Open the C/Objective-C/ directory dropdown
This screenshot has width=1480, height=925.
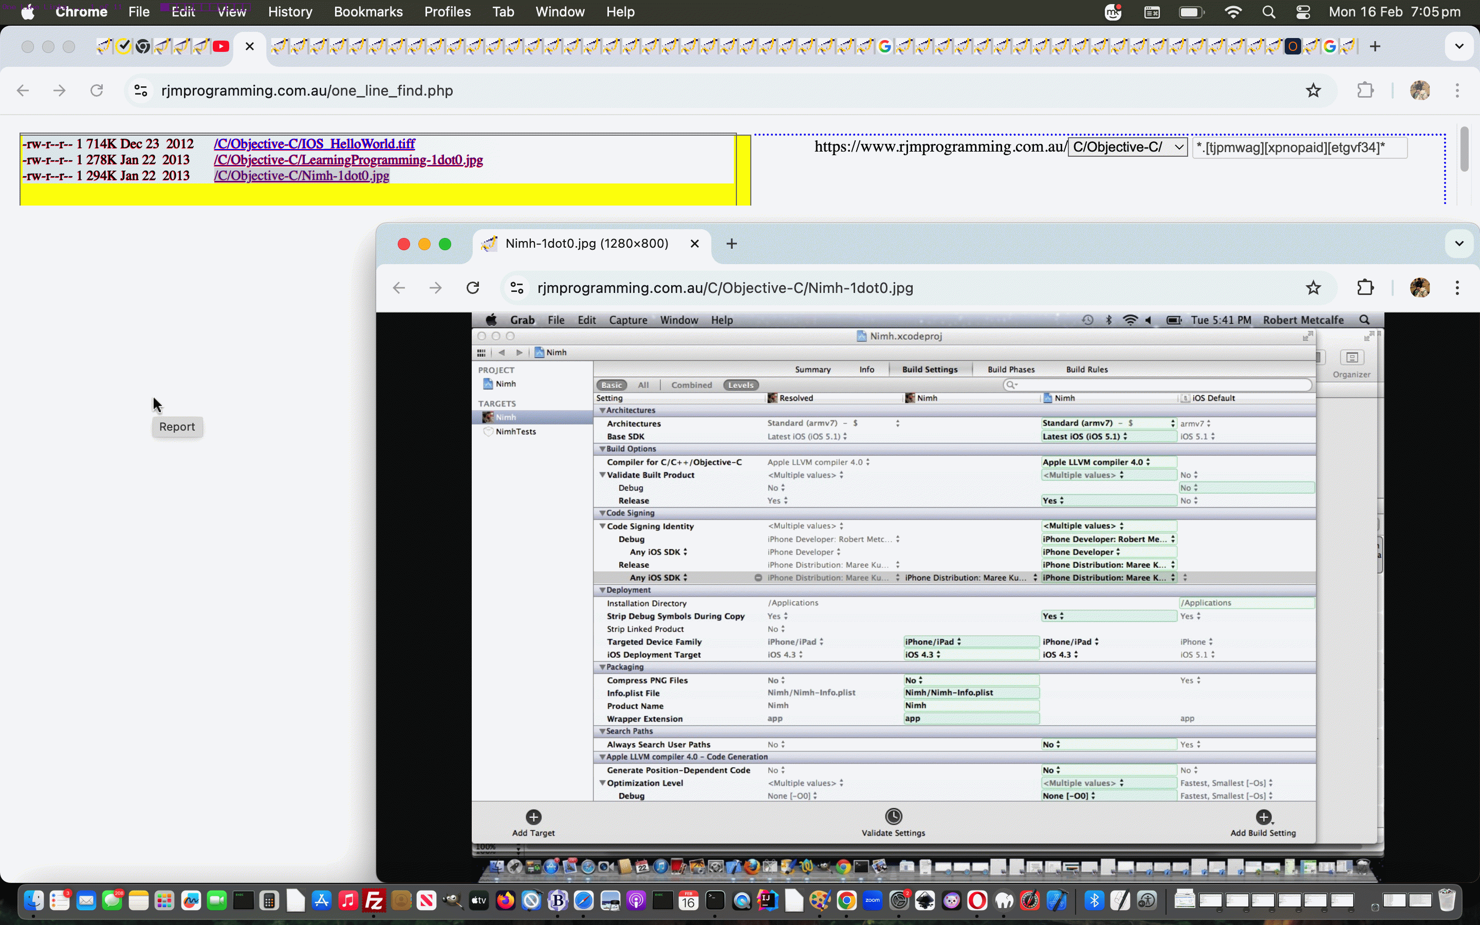pos(1127,147)
